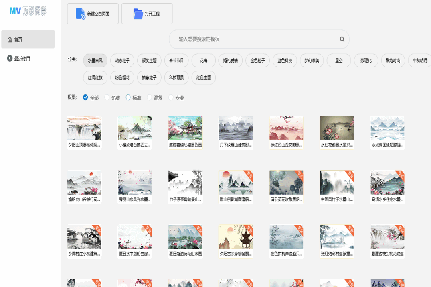Select the 专业 permission filter
The image size is (431, 287).
tap(171, 97)
